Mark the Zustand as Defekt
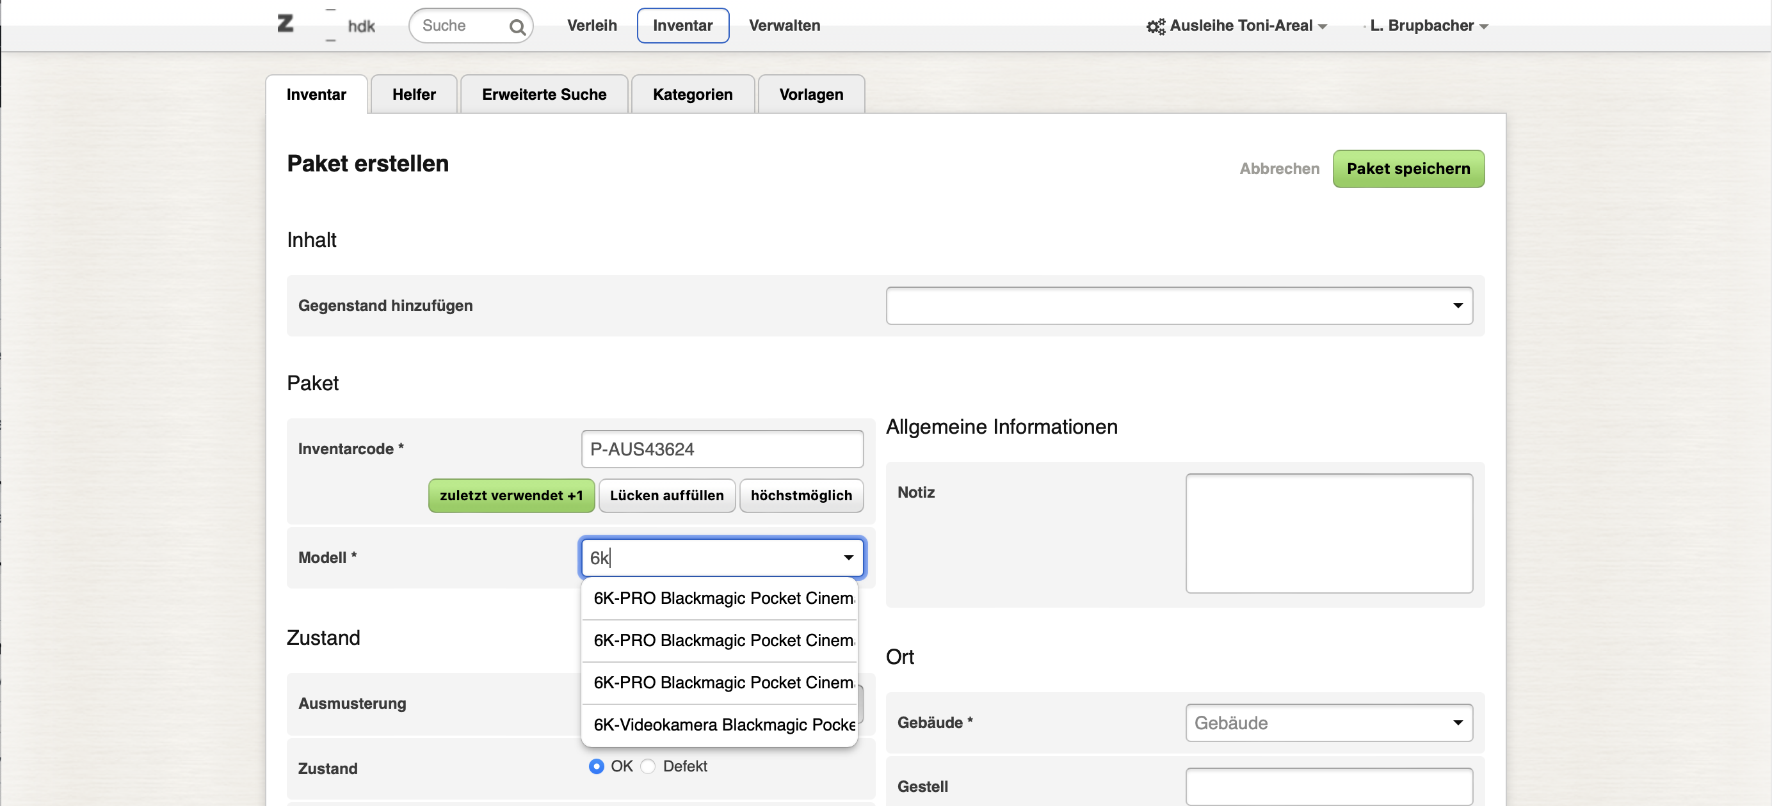Viewport: 1772px width, 806px height. 647,766
